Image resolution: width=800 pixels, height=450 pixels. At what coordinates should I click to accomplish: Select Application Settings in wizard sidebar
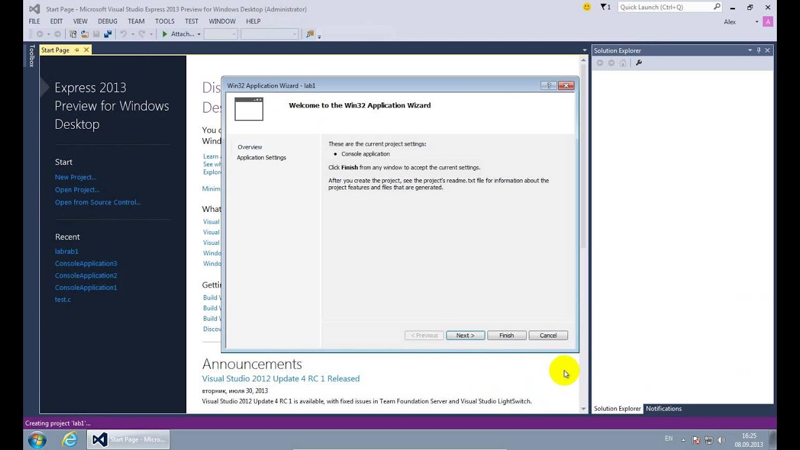(x=261, y=157)
